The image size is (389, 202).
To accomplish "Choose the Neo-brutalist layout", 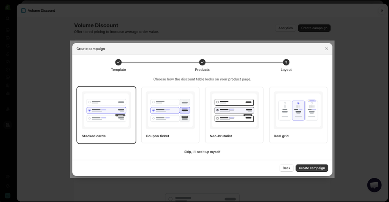I will pyautogui.click(x=234, y=115).
